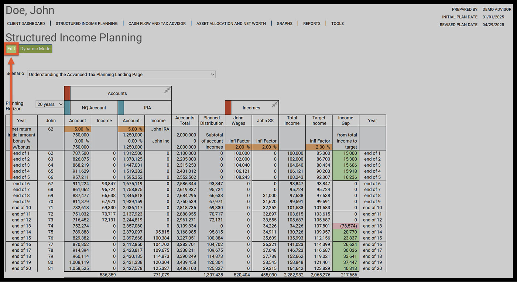Viewport: 517px width, 282px height.
Task: Click the IRA column header
Action: coord(147,108)
